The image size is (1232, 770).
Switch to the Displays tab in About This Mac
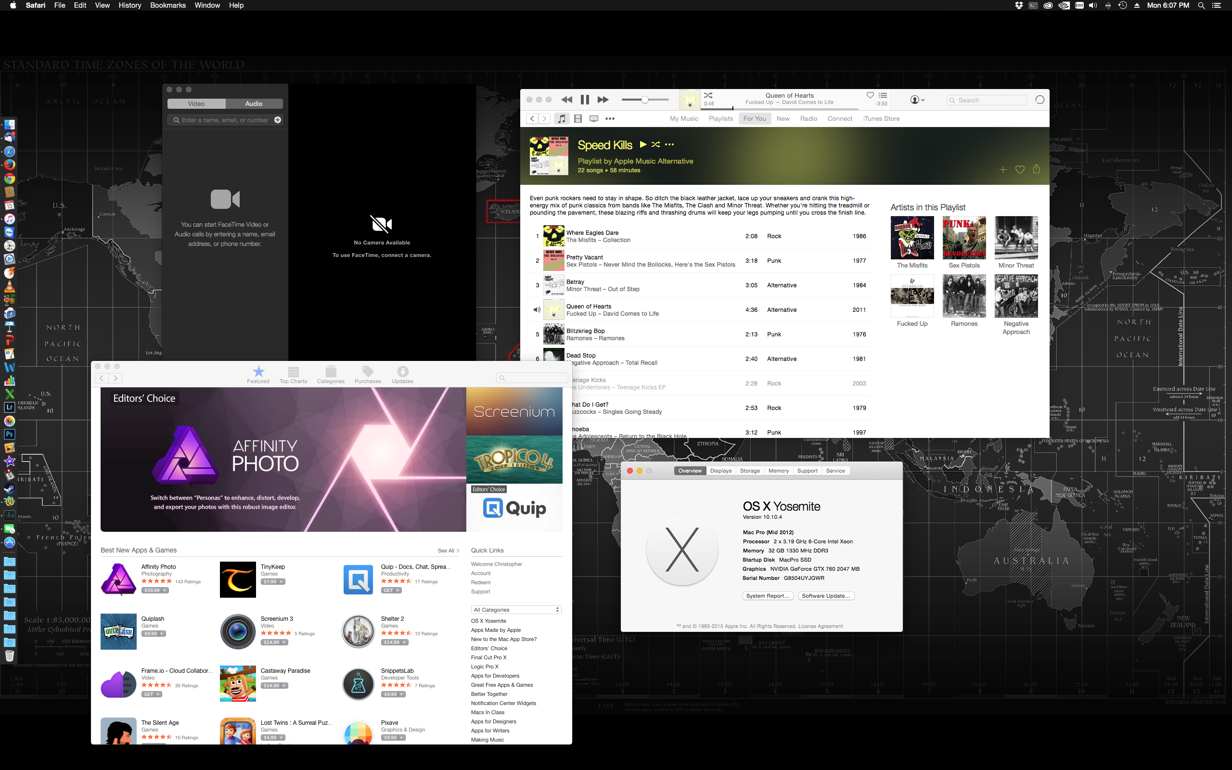click(721, 471)
